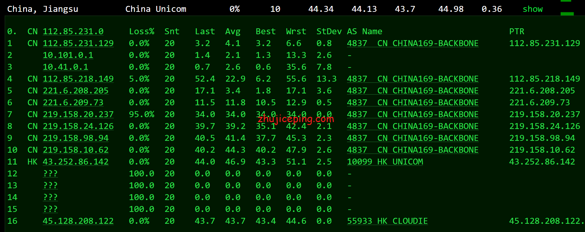Open AS 4837 CHINA169-BACKBONE link in hop 4

[413, 79]
